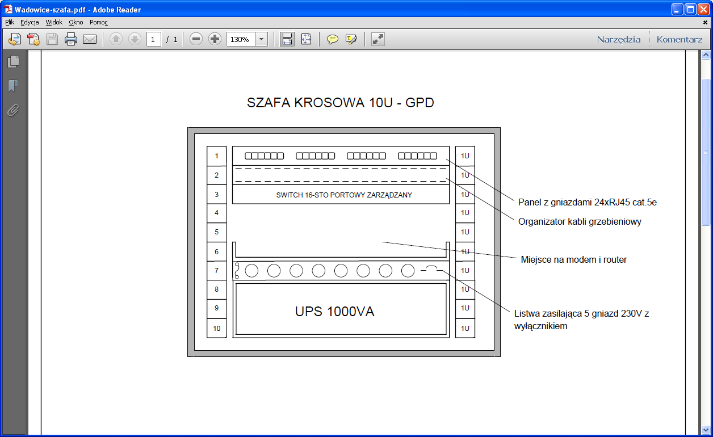Go to next page arrow
The height and width of the screenshot is (437, 713).
click(135, 39)
